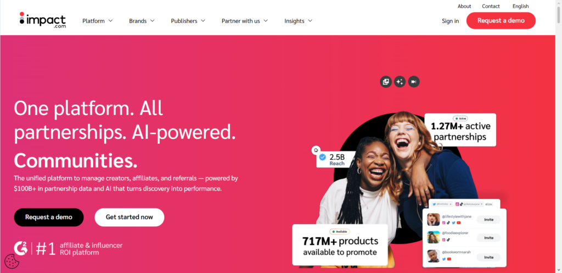Open cookie preferences icon
The height and width of the screenshot is (273, 562).
pyautogui.click(x=11, y=262)
